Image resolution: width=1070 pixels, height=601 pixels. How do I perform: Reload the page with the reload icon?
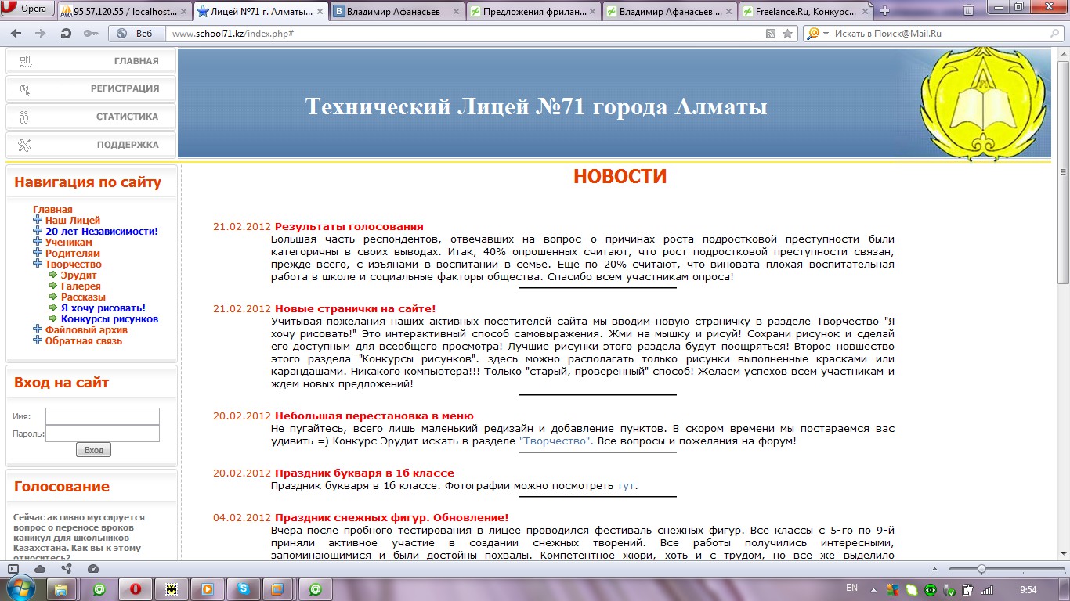pyautogui.click(x=66, y=34)
